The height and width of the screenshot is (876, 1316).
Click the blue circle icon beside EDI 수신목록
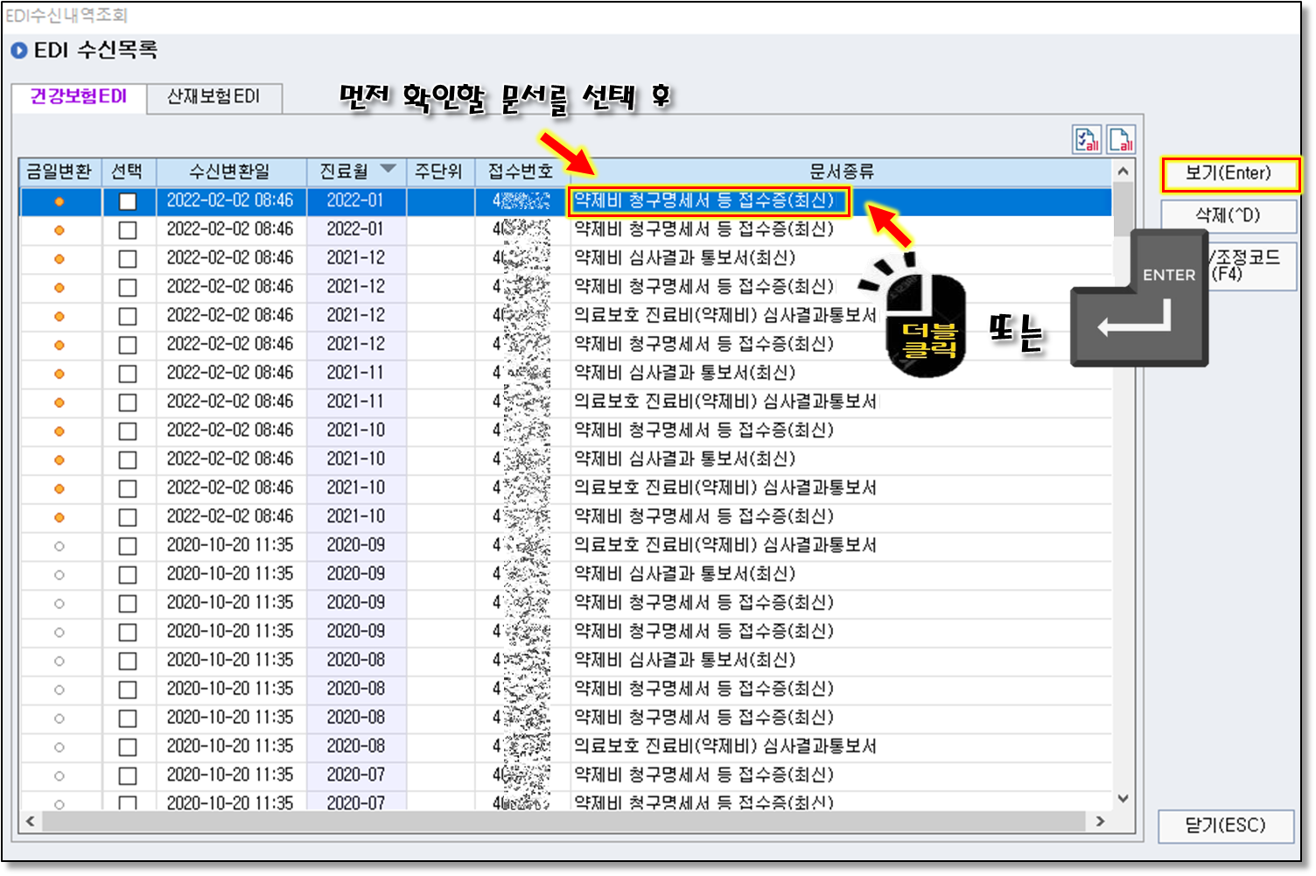click(19, 51)
